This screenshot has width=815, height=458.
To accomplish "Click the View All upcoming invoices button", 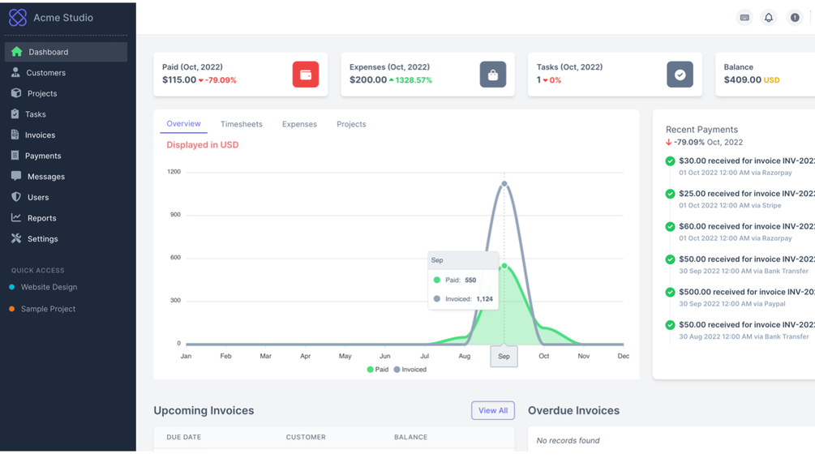I will pos(493,410).
